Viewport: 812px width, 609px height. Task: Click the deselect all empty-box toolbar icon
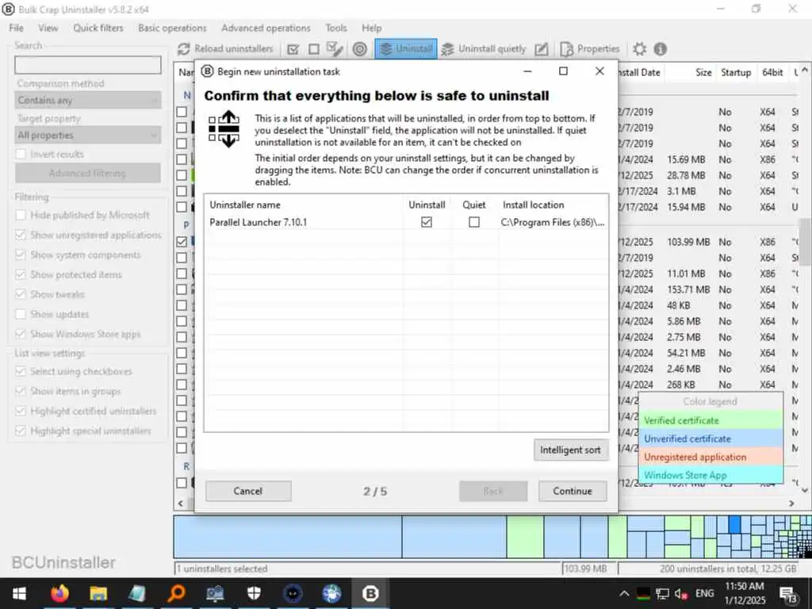click(314, 49)
